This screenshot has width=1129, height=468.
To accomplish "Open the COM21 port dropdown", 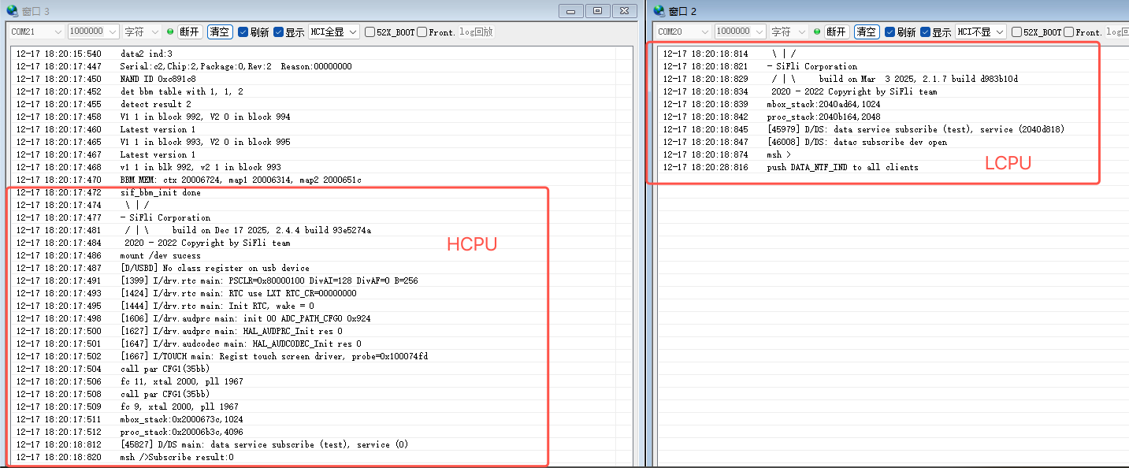I will click(x=36, y=32).
